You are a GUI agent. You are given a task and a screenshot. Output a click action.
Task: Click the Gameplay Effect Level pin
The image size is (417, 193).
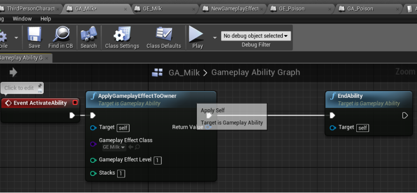coord(93,160)
